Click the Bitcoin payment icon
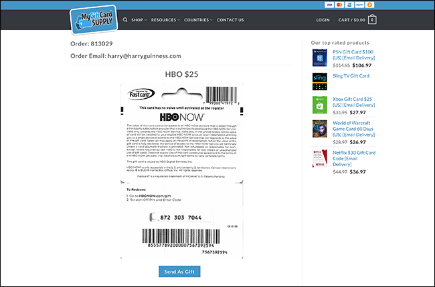435x287 pixels. click(369, 5)
